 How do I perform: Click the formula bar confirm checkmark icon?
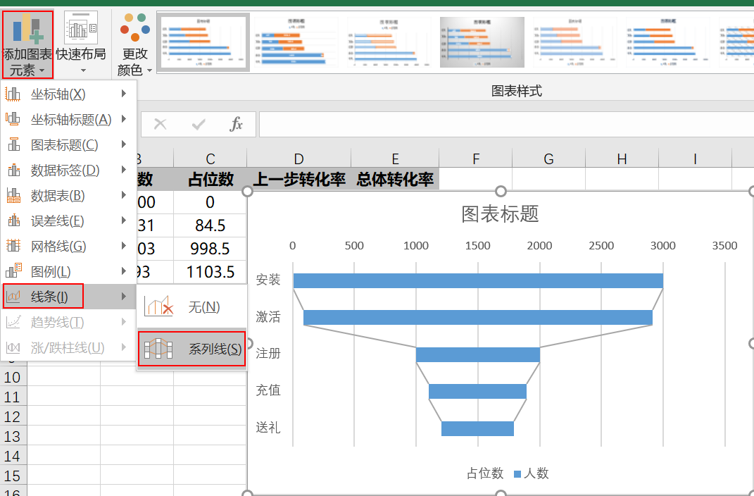click(x=198, y=125)
